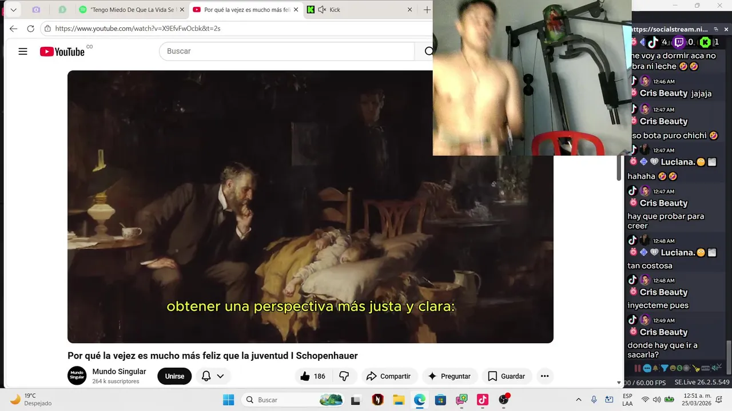Click the YouTube search magnifier button

pos(428,51)
